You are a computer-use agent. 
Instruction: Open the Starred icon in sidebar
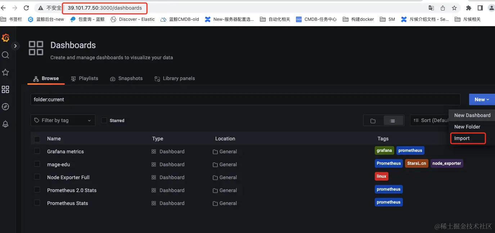pyautogui.click(x=5, y=72)
